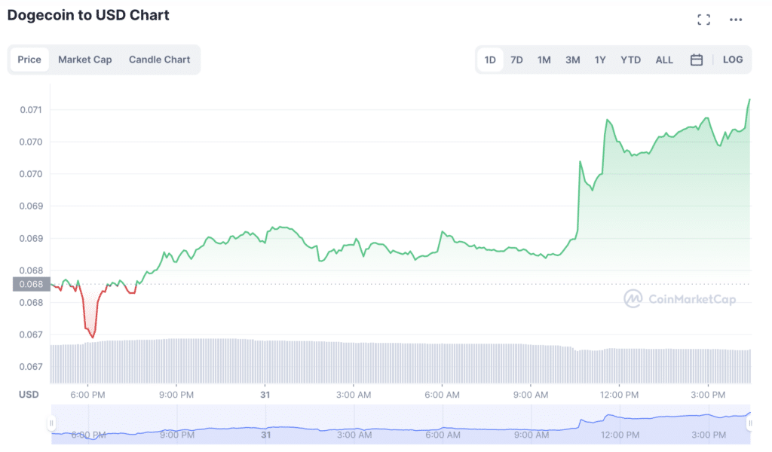Click the 31 date label on main axis
The image size is (772, 452).
coord(265,395)
